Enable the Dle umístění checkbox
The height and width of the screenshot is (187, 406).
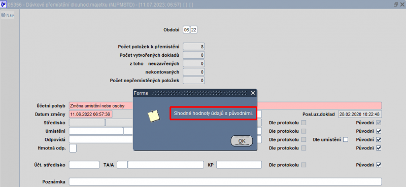[346, 140]
